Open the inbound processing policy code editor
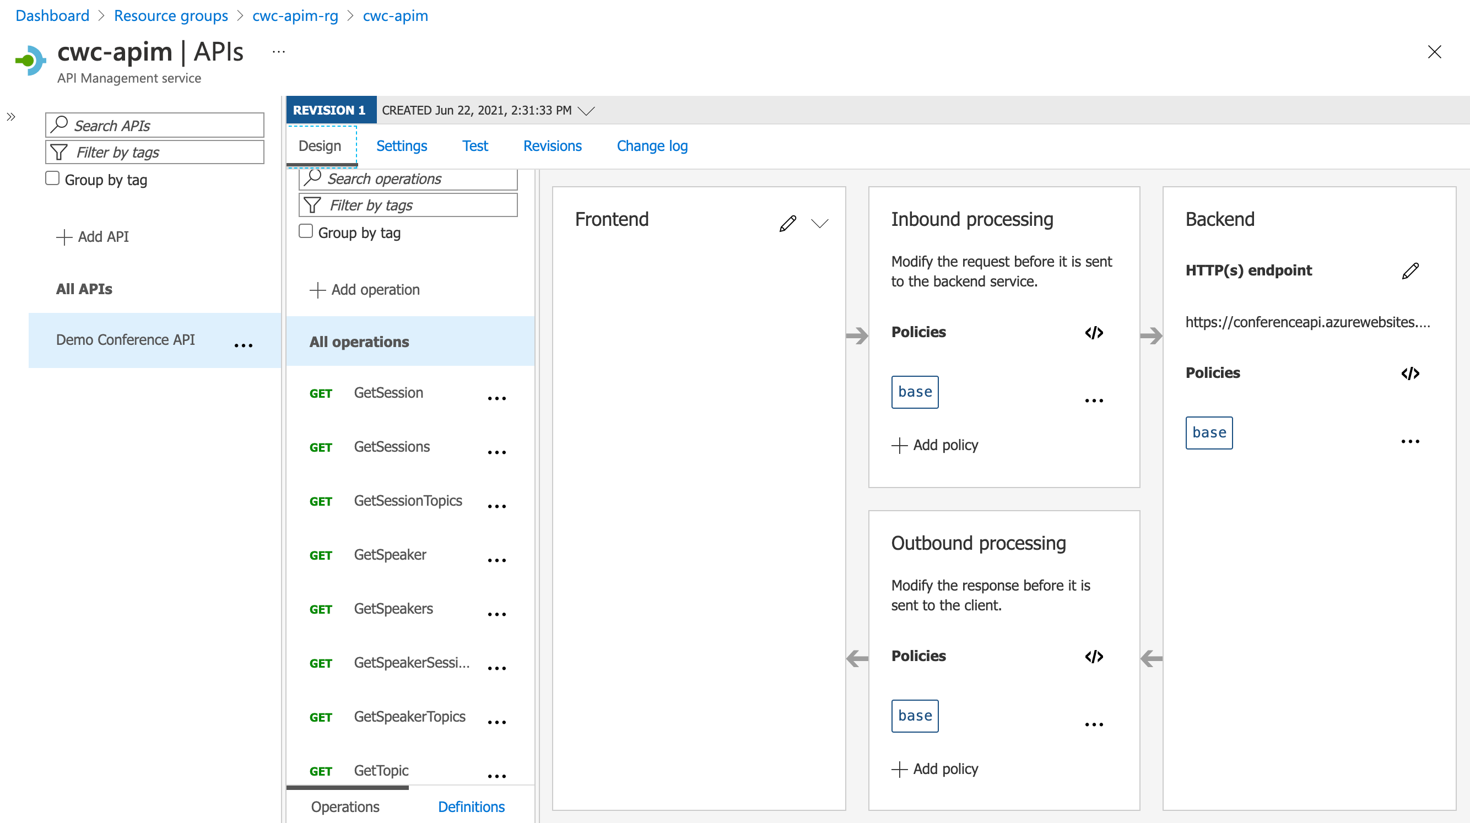 1094,333
